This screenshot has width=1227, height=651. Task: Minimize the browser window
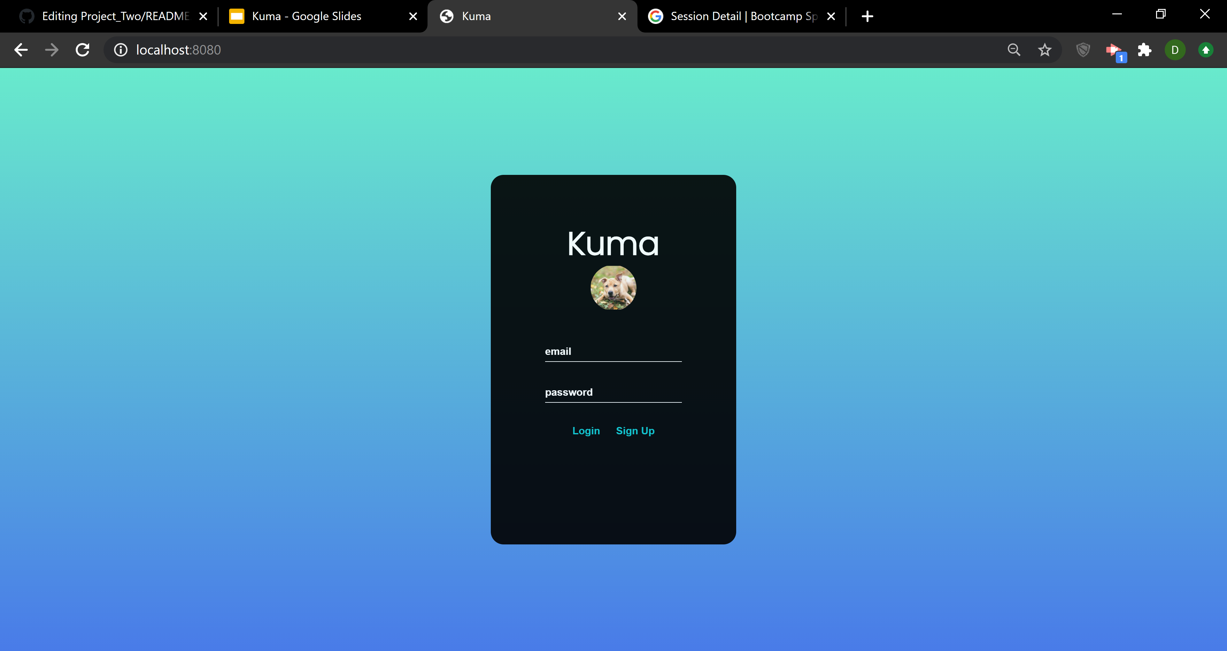coord(1116,14)
